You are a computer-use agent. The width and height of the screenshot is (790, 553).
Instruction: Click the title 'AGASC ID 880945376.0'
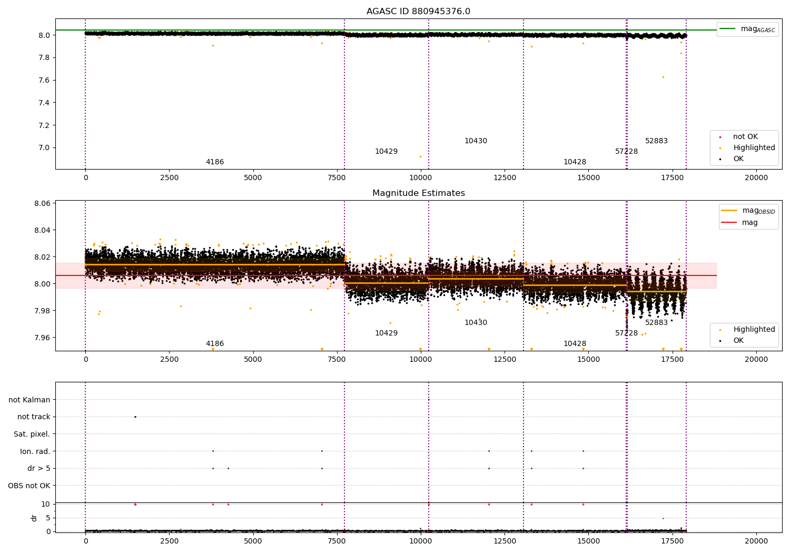pyautogui.click(x=418, y=12)
